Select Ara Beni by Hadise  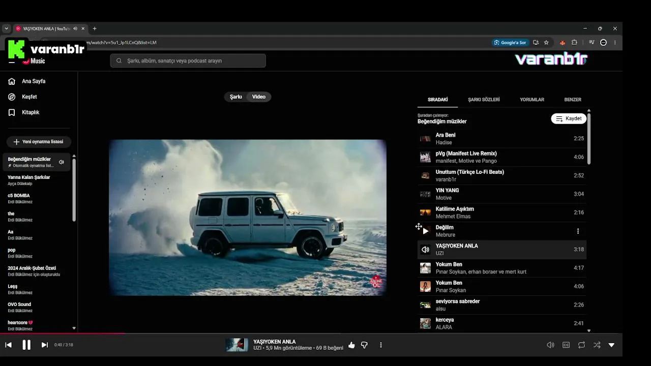502,139
